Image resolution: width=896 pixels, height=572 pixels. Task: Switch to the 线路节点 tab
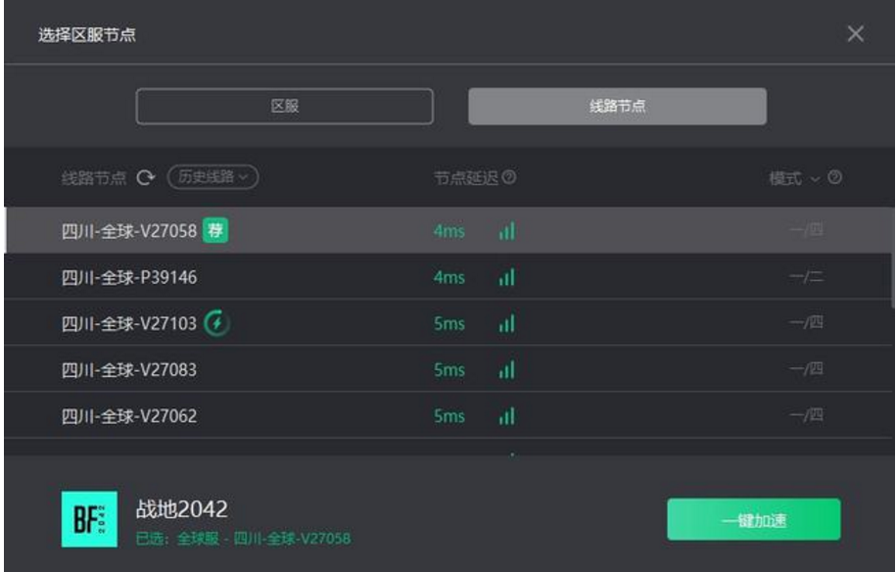(x=617, y=107)
